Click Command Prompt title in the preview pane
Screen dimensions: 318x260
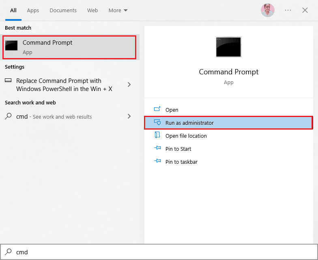coord(229,72)
